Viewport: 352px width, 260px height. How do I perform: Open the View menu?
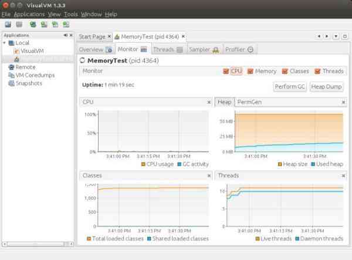55,14
